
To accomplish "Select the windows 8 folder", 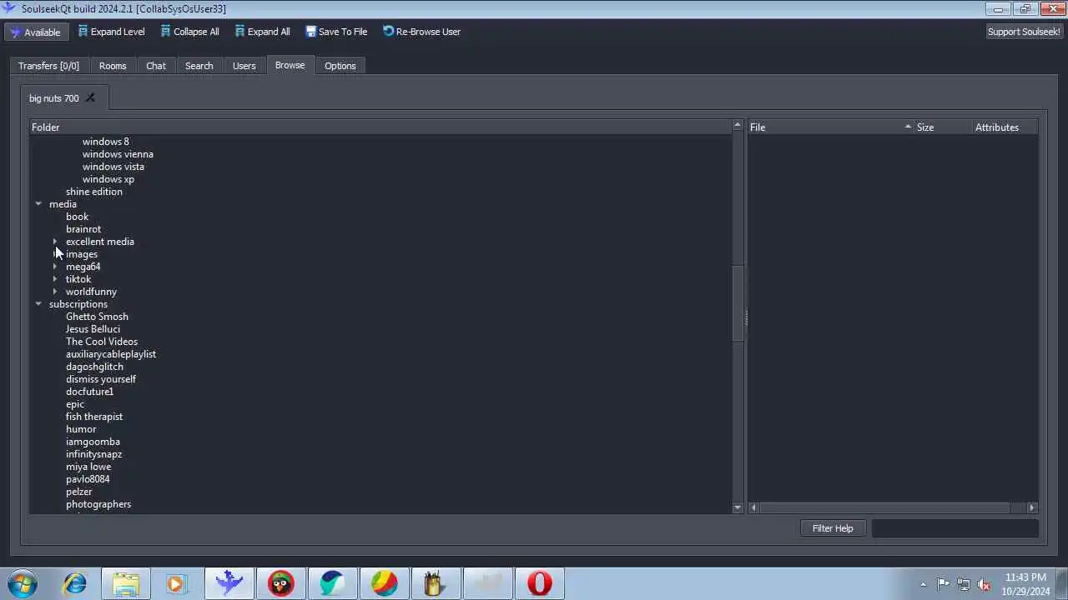I will [106, 142].
